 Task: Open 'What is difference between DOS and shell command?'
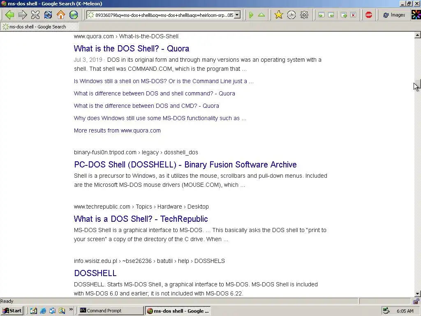155,93
